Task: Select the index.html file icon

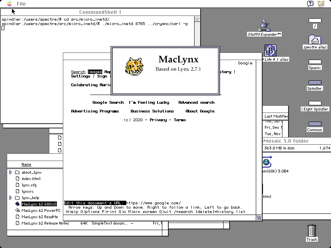Action: (18, 178)
